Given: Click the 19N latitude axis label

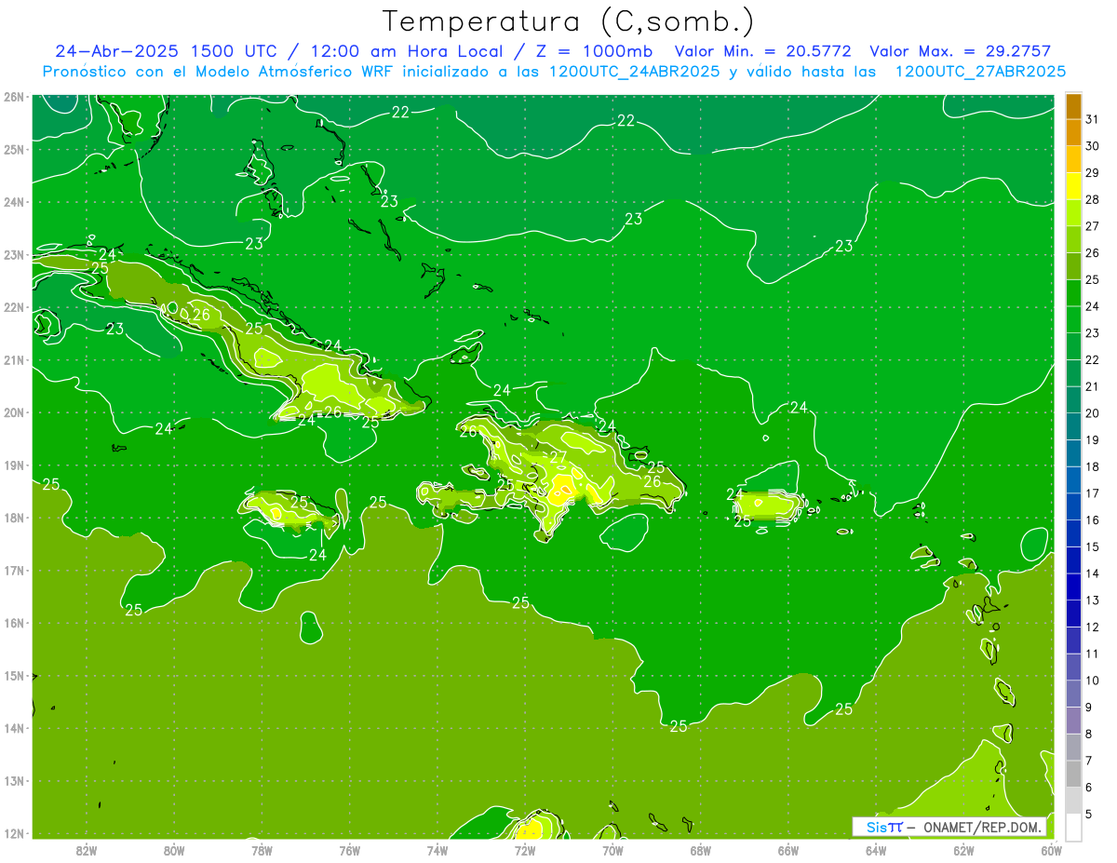Looking at the screenshot, I should [x=13, y=465].
